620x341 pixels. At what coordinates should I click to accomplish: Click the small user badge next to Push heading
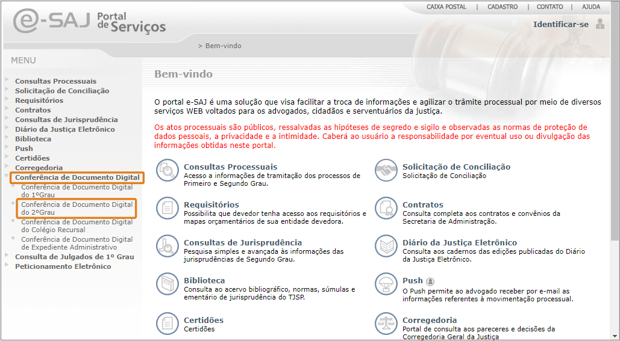tap(430, 281)
